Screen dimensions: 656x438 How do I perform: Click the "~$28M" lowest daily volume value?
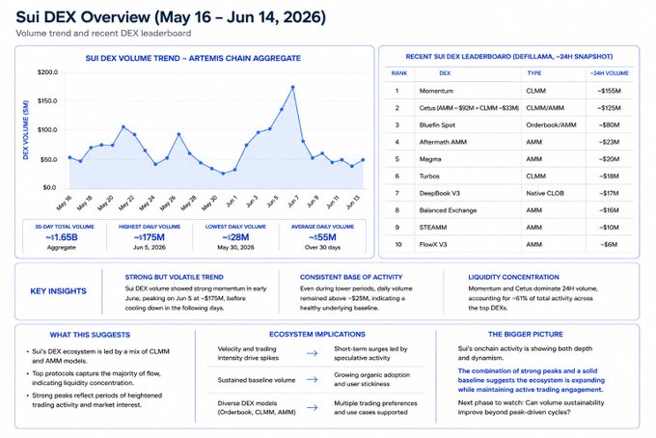click(x=235, y=237)
